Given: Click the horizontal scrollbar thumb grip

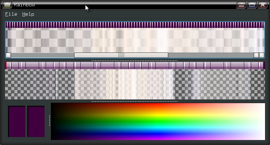Looking at the screenshot, I should 121,55.
